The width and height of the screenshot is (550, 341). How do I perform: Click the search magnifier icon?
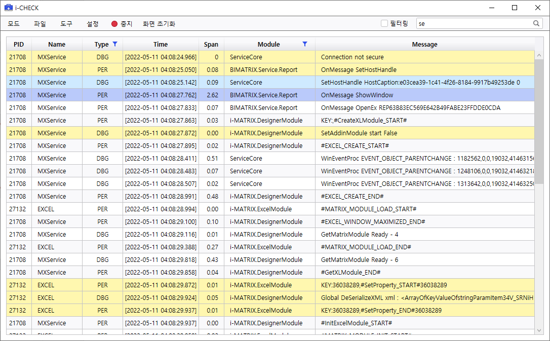(x=537, y=23)
